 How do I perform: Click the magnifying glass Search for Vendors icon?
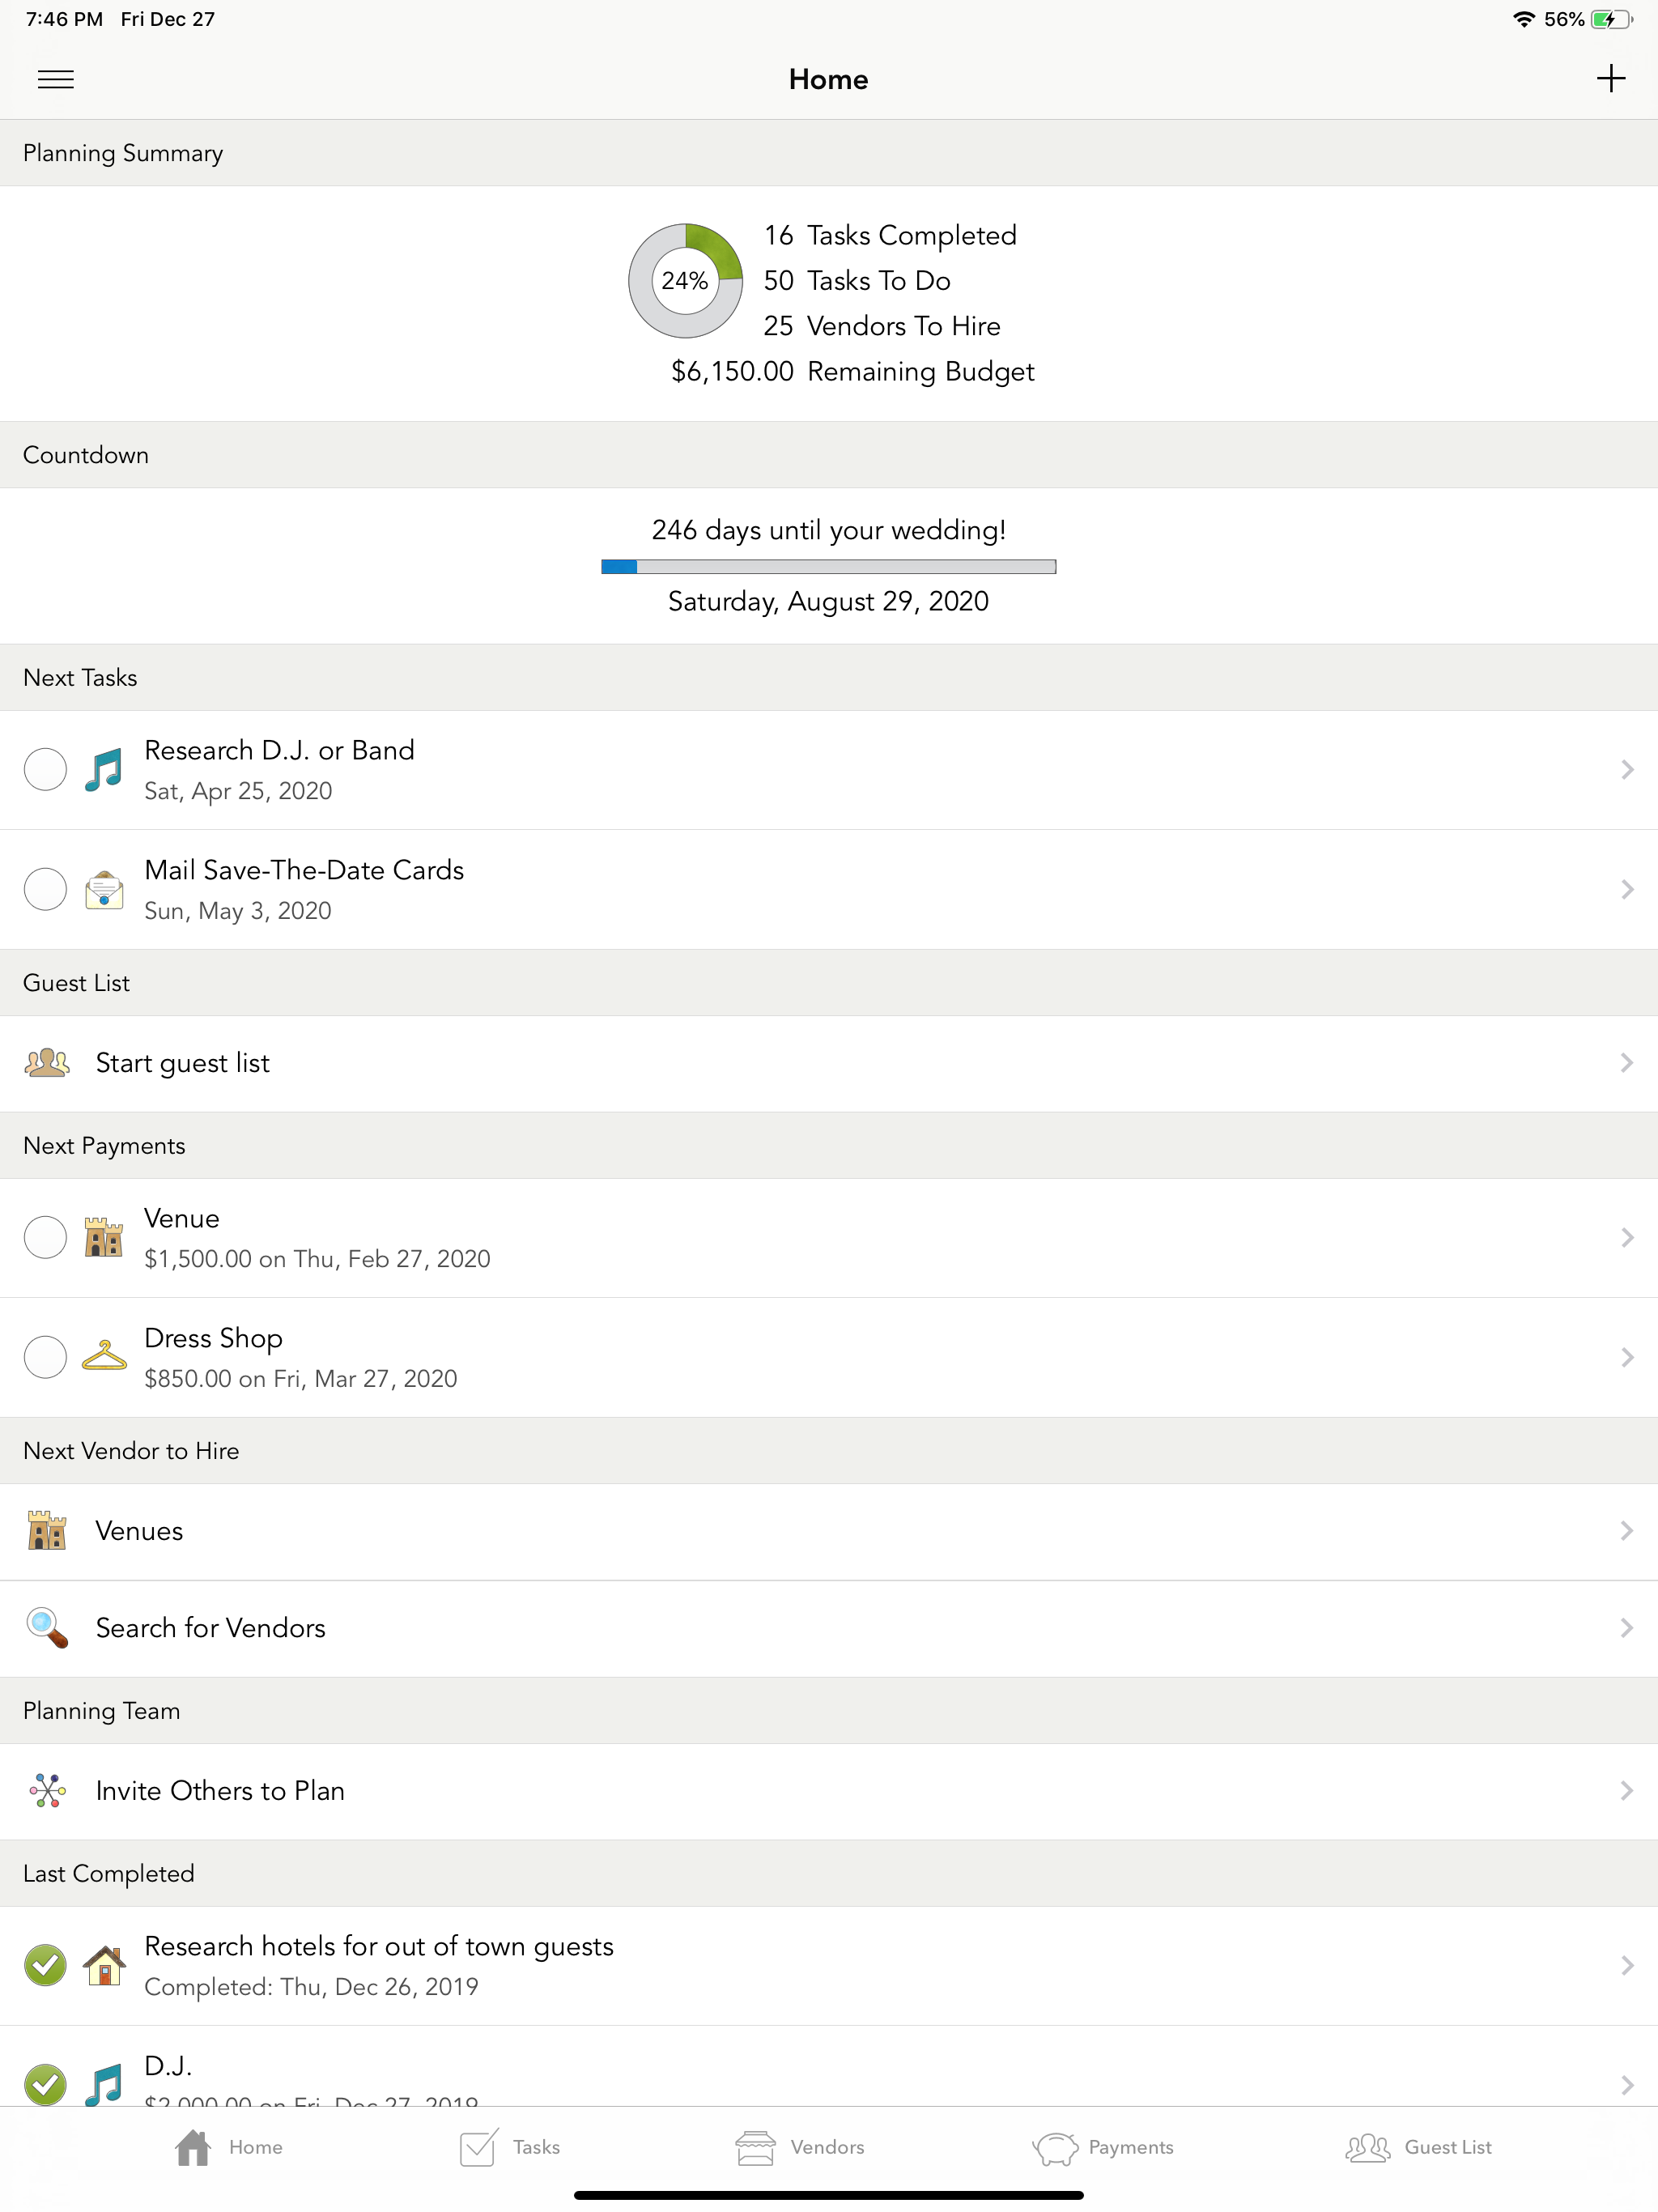click(x=46, y=1627)
